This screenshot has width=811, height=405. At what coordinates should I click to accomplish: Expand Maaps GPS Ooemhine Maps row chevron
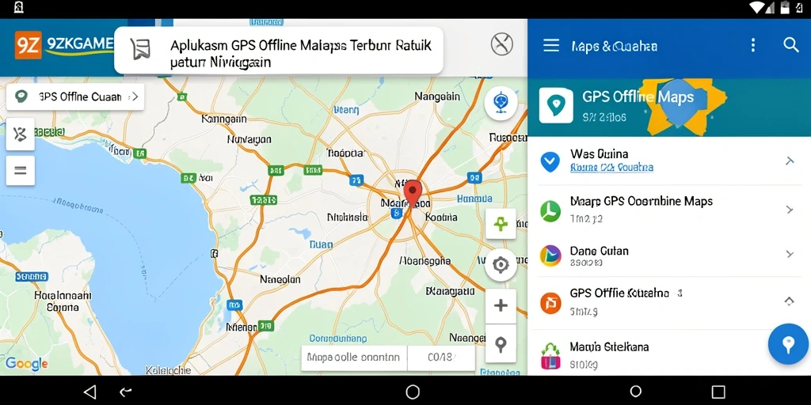point(790,210)
